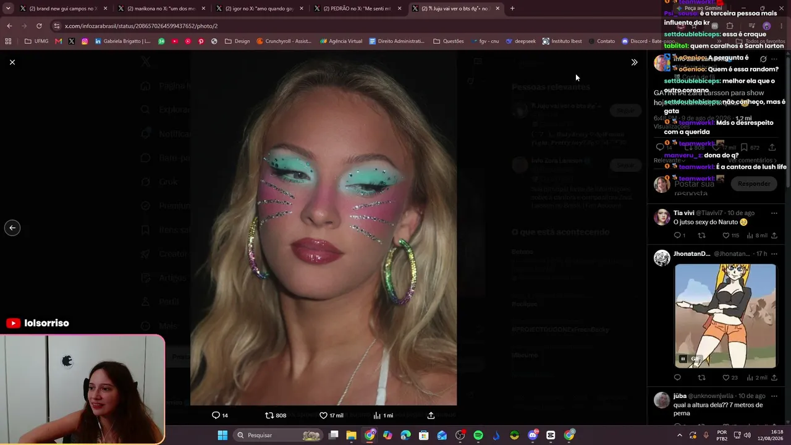View JhonatanD reply's 2 mil views

[x=757, y=378]
